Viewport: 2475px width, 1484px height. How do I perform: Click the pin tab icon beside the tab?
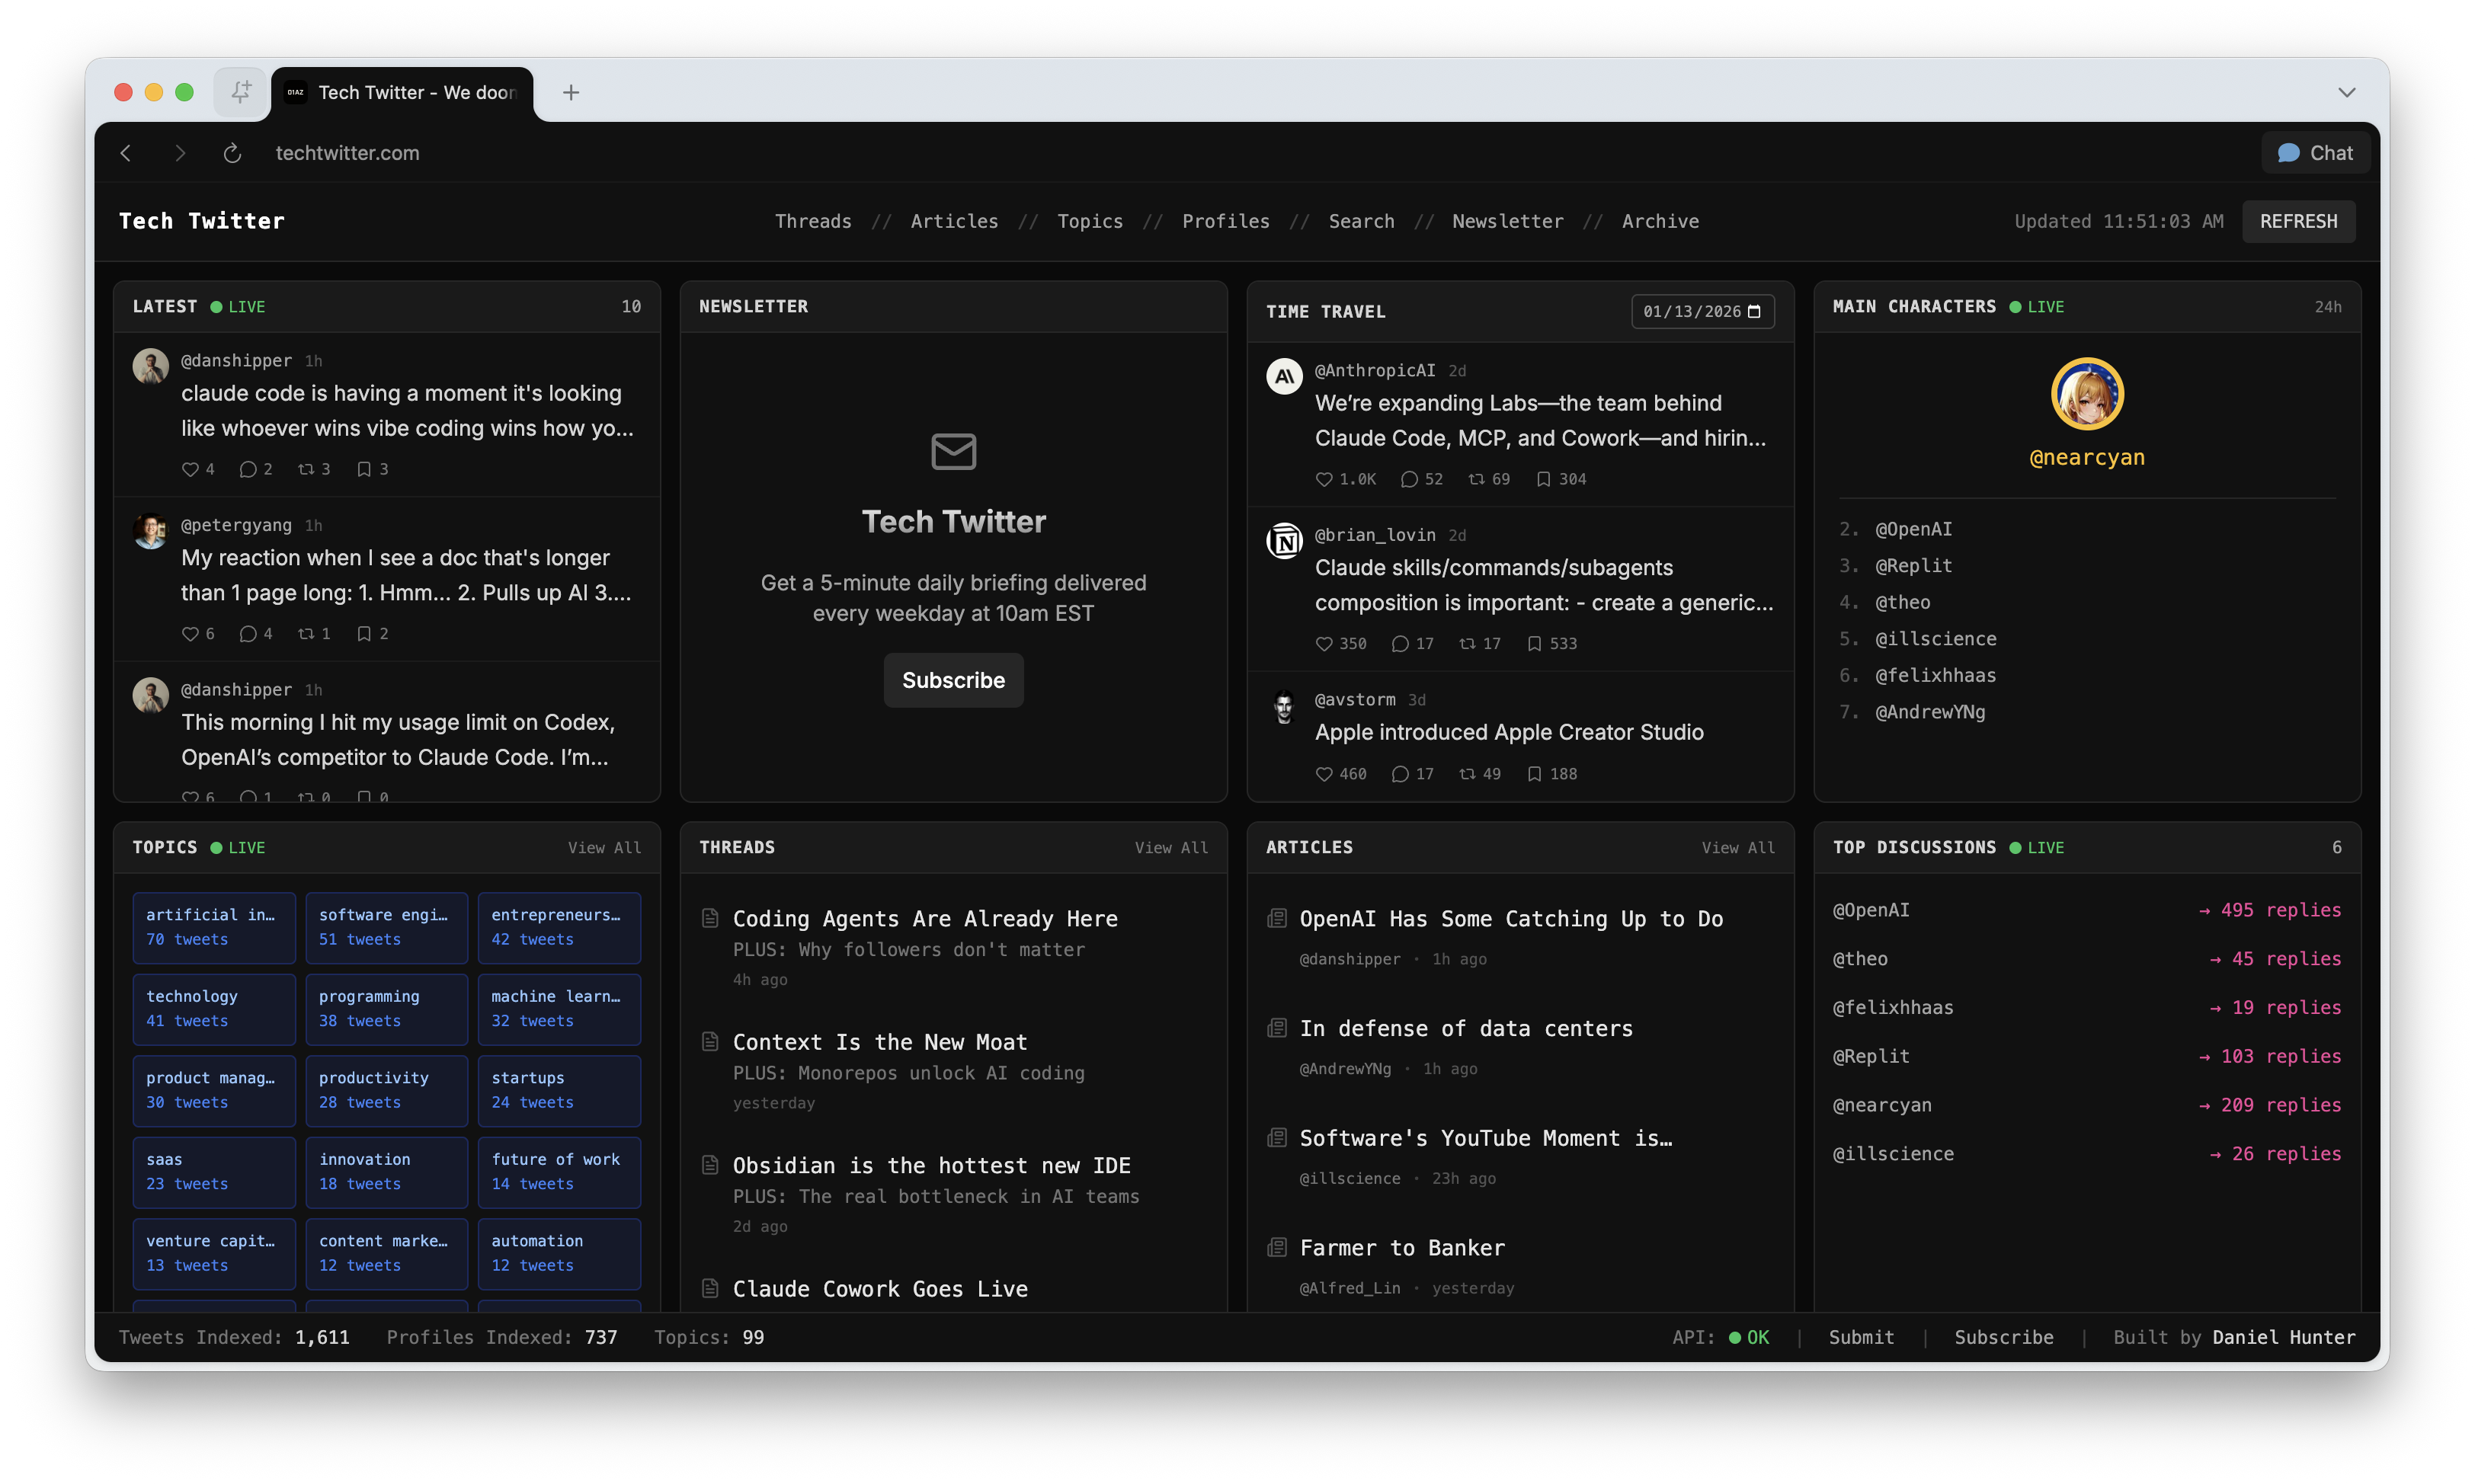[241, 92]
